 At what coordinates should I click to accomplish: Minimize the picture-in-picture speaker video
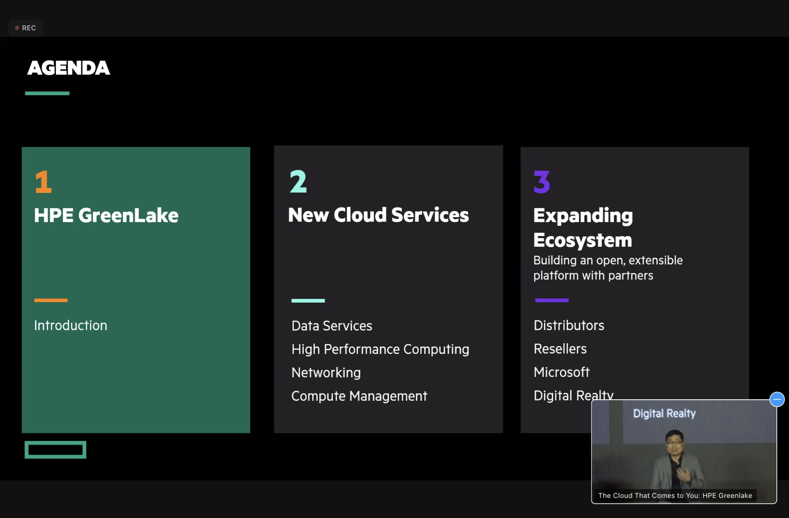click(777, 399)
